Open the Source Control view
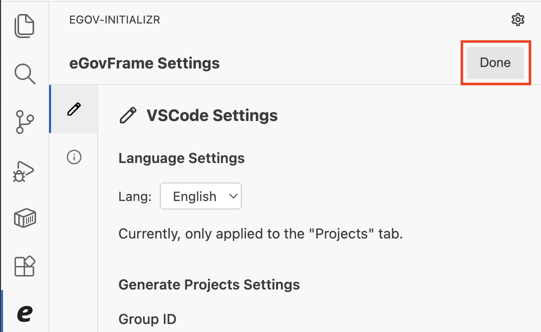The height and width of the screenshot is (332, 541). (x=25, y=121)
